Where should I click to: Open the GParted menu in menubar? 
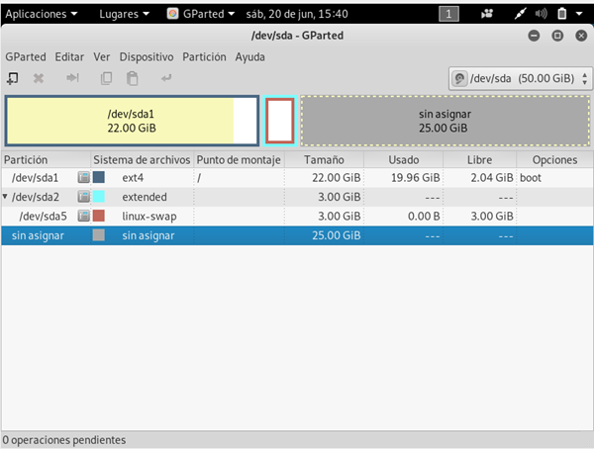pos(26,57)
